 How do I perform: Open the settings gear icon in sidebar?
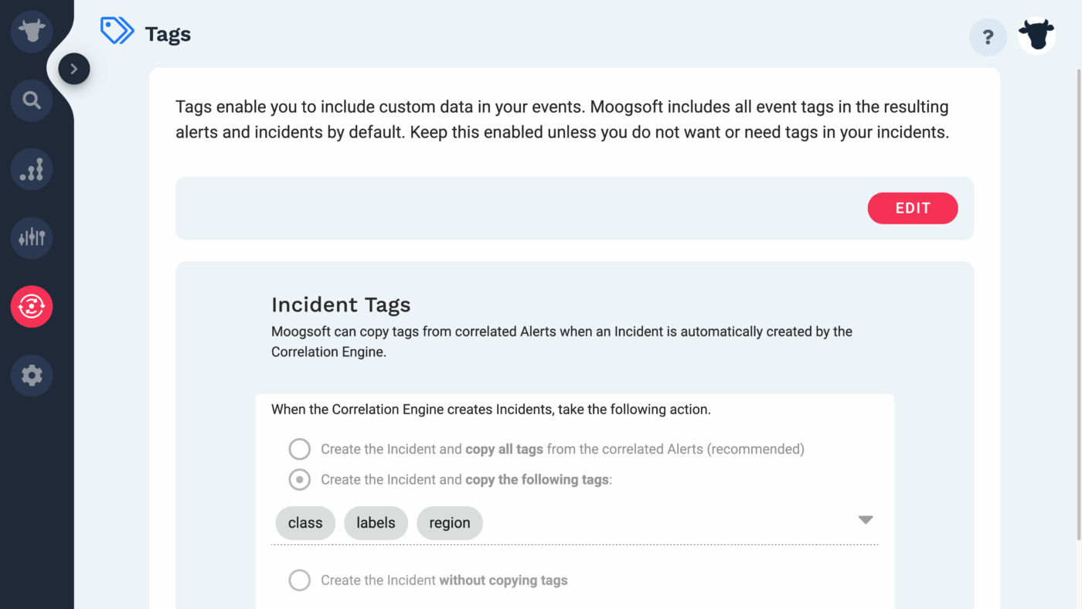coord(32,376)
